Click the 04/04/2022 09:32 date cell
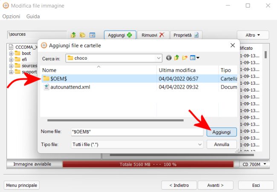Image resolution: width=277 pixels, height=192 pixels. pos(179,87)
